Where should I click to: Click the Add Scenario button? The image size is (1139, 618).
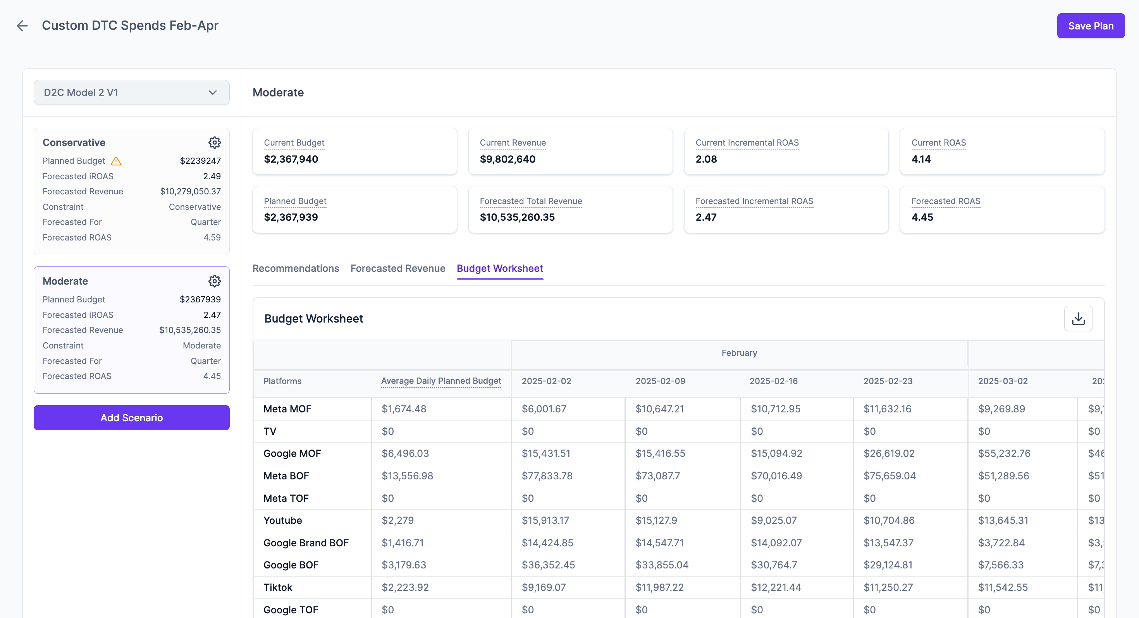[131, 418]
